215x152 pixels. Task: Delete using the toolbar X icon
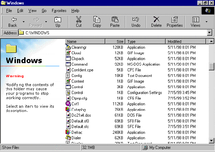[x=156, y=20]
